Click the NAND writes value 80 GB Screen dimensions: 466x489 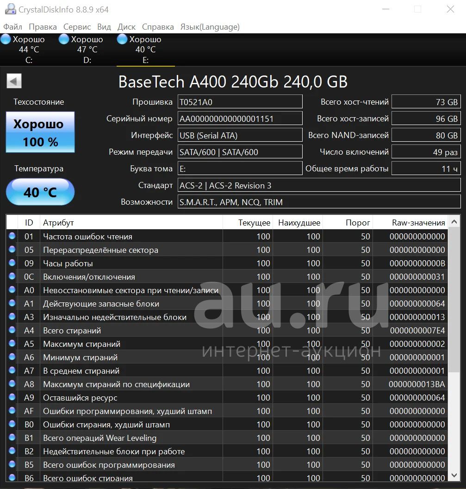tap(426, 135)
